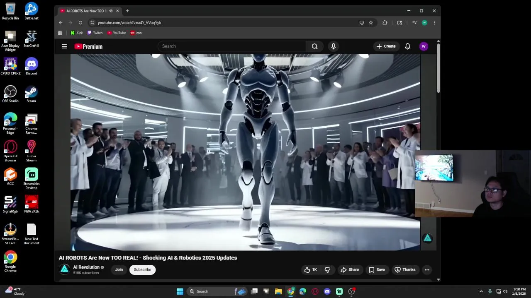Subscribe to AI Revolution channel

(x=142, y=270)
